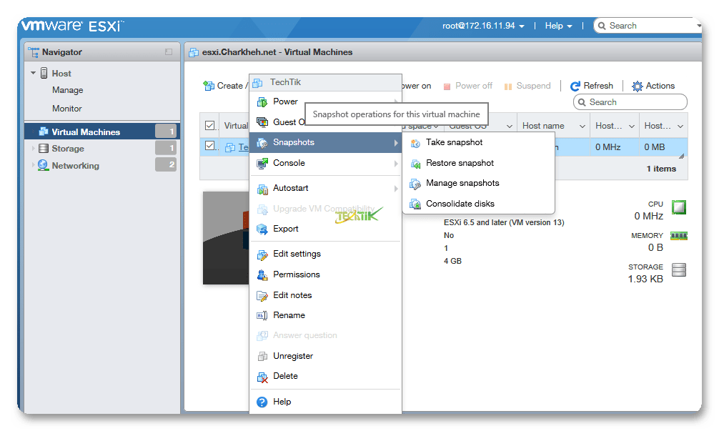
Task: Click the Unregister menu icon
Action: click(262, 356)
